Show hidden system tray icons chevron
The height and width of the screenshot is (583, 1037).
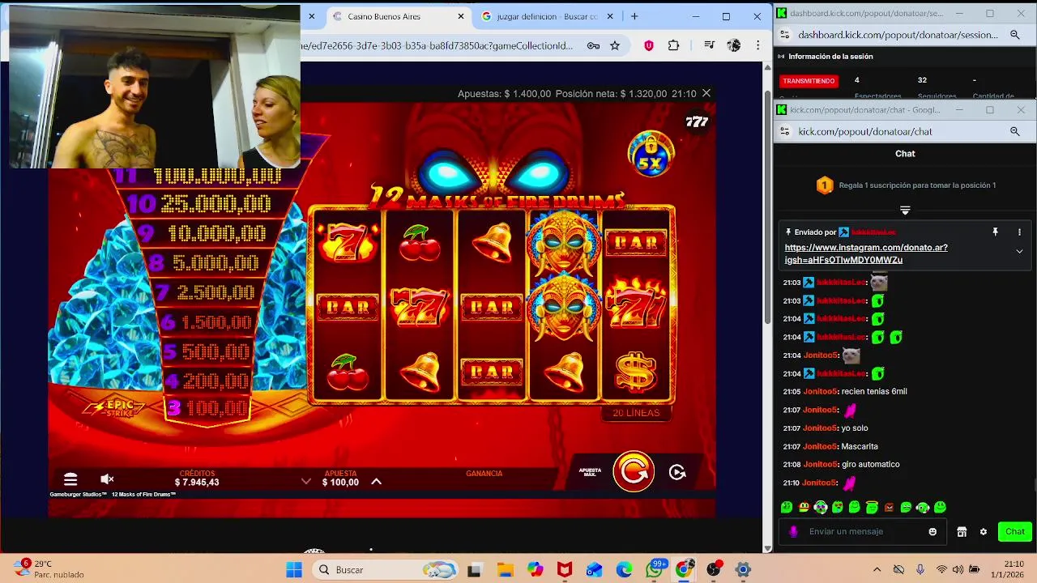[x=877, y=570]
